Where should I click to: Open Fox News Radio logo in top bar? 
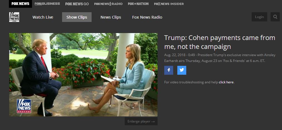pyautogui.click(x=108, y=4)
